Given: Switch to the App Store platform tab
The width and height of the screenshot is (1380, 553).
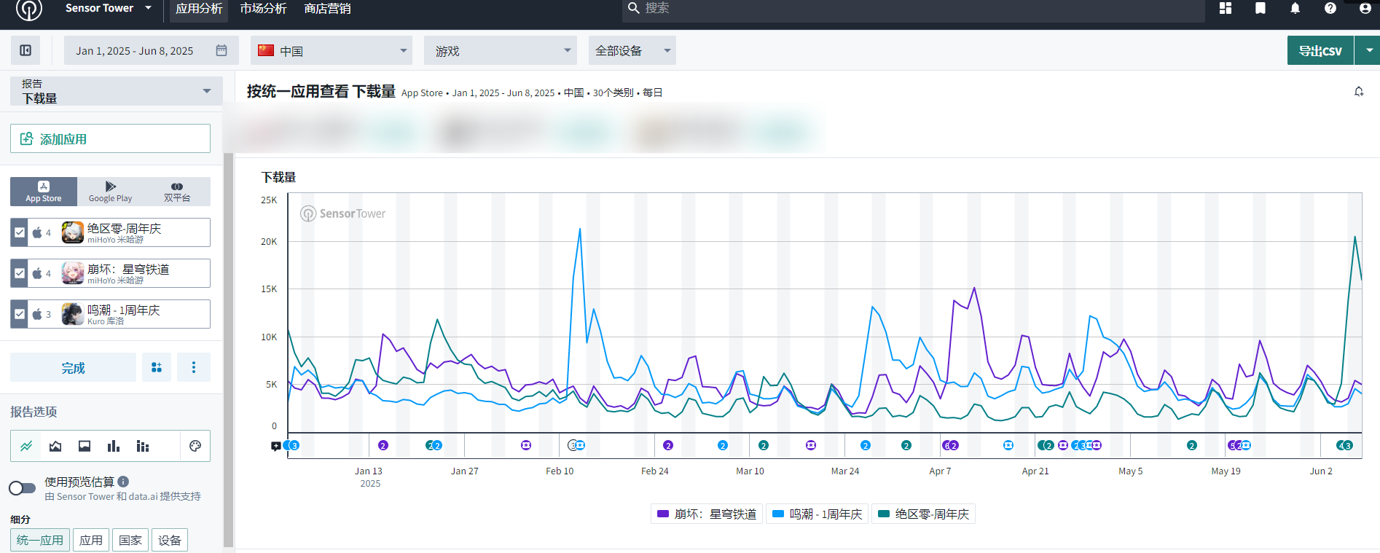Looking at the screenshot, I should click(x=44, y=192).
